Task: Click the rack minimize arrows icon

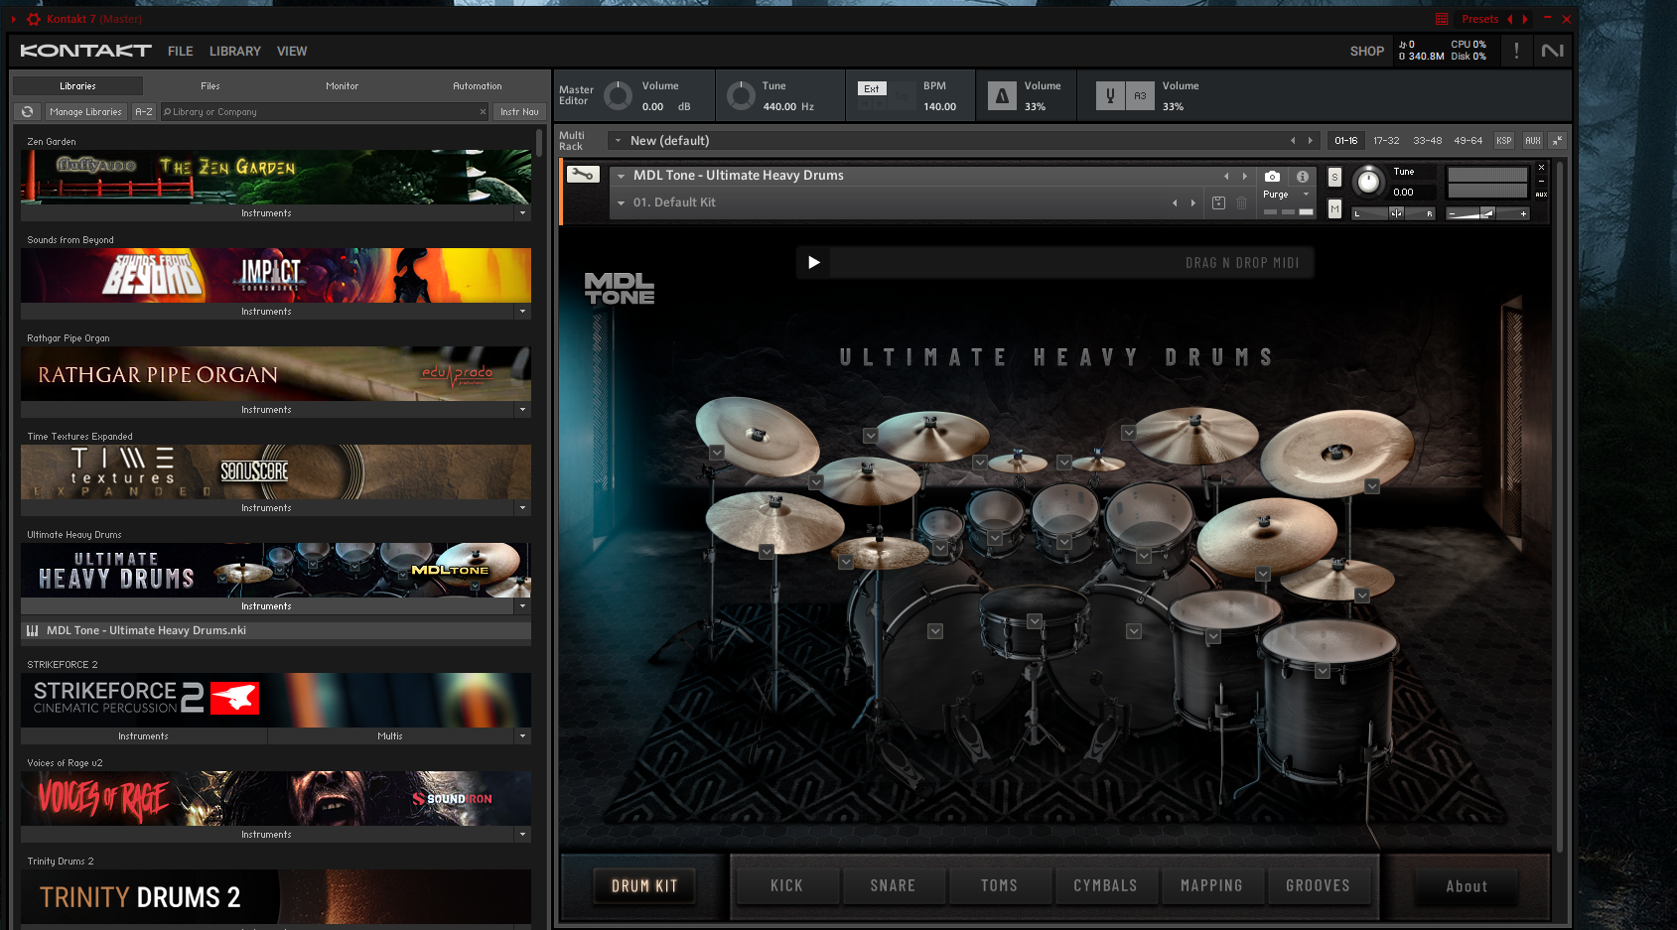Action: tap(1557, 141)
